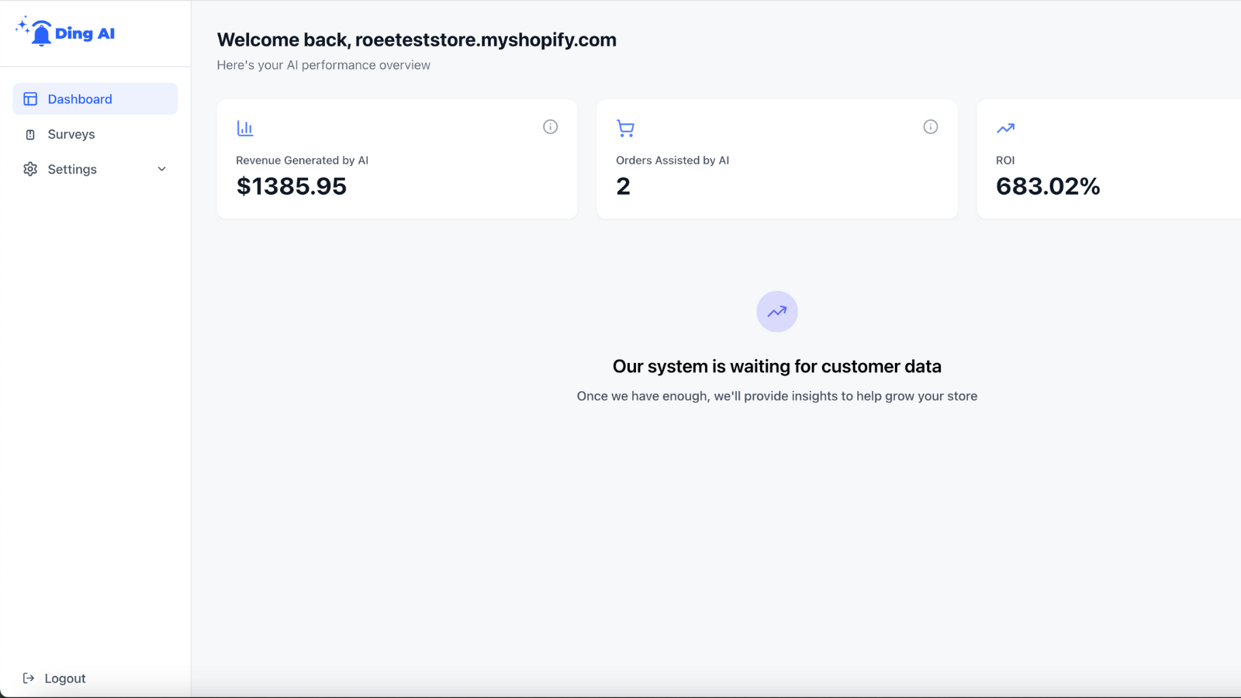This screenshot has height=698, width=1241.
Task: Click the Revenue Generated by AI label
Action: point(302,161)
